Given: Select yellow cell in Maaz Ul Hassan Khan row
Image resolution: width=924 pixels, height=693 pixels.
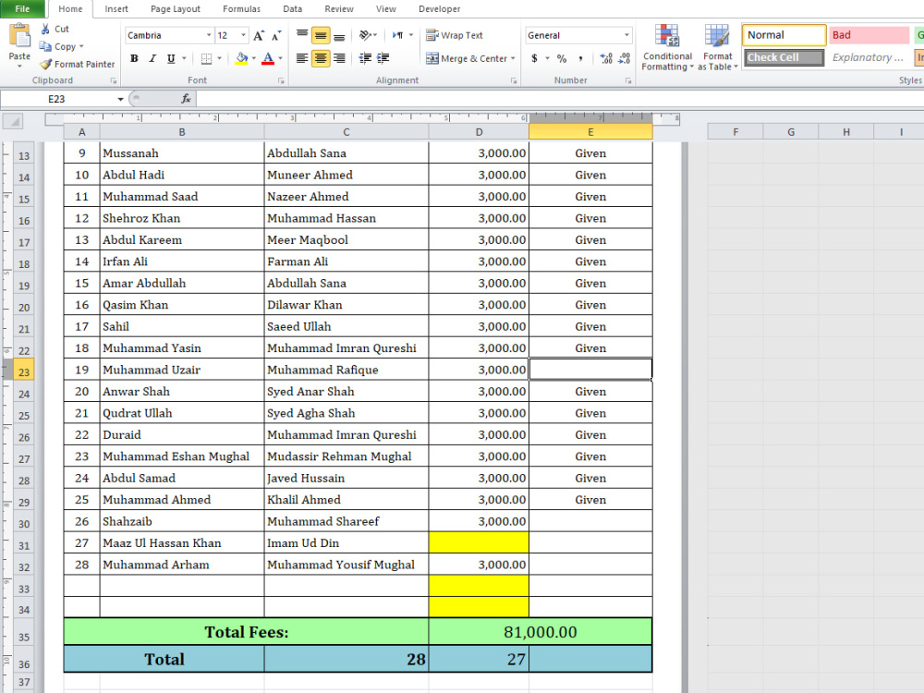Looking at the screenshot, I should 479,542.
